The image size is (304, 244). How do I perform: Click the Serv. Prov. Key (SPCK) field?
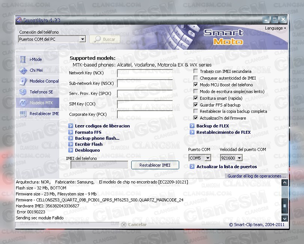pos(145,94)
